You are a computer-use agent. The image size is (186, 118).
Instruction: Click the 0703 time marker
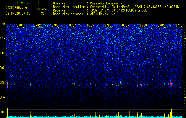(x=55, y=25)
